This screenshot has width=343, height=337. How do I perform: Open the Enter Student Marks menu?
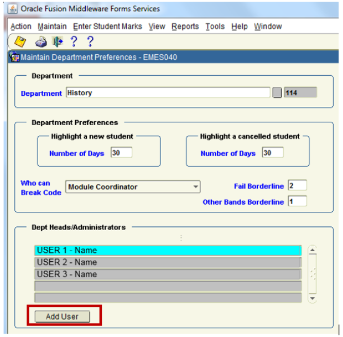[x=107, y=27]
